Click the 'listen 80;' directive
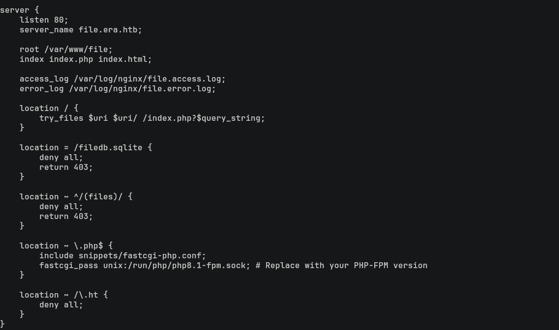Viewport: 559px width, 330px height. click(44, 20)
